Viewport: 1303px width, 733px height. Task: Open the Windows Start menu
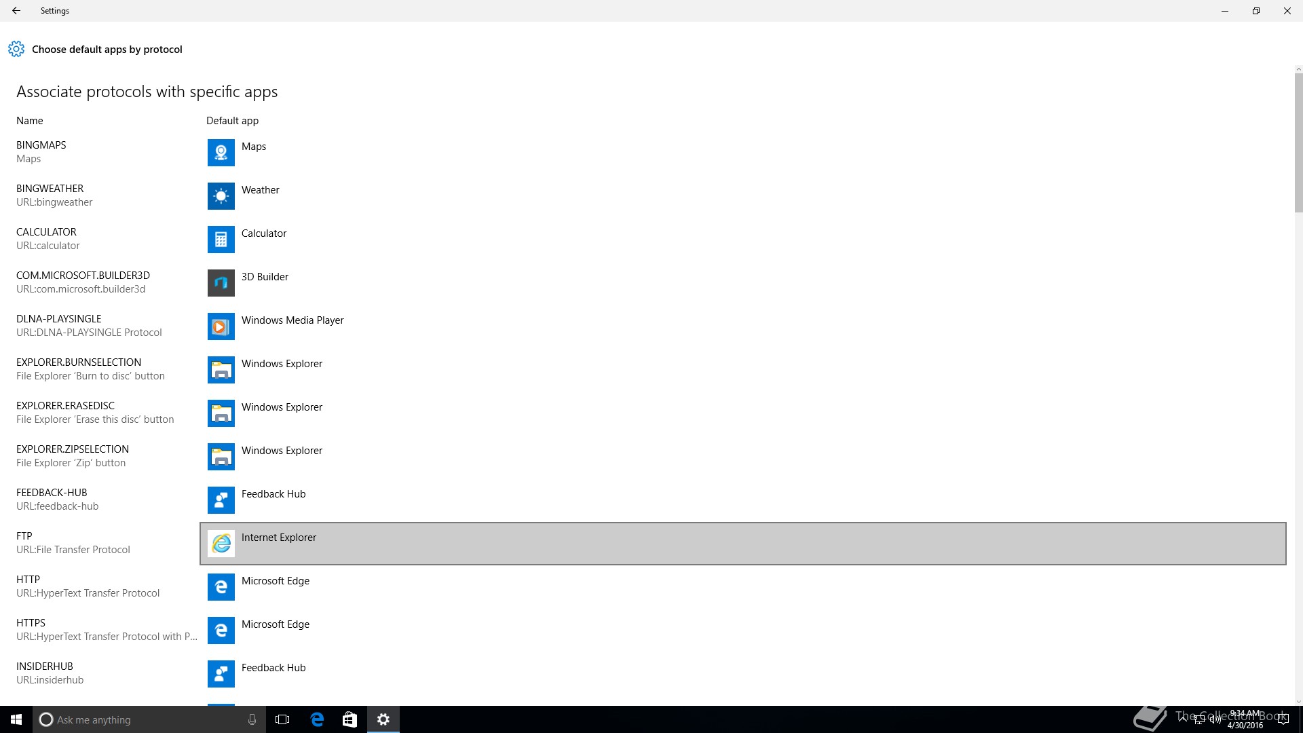(x=16, y=719)
